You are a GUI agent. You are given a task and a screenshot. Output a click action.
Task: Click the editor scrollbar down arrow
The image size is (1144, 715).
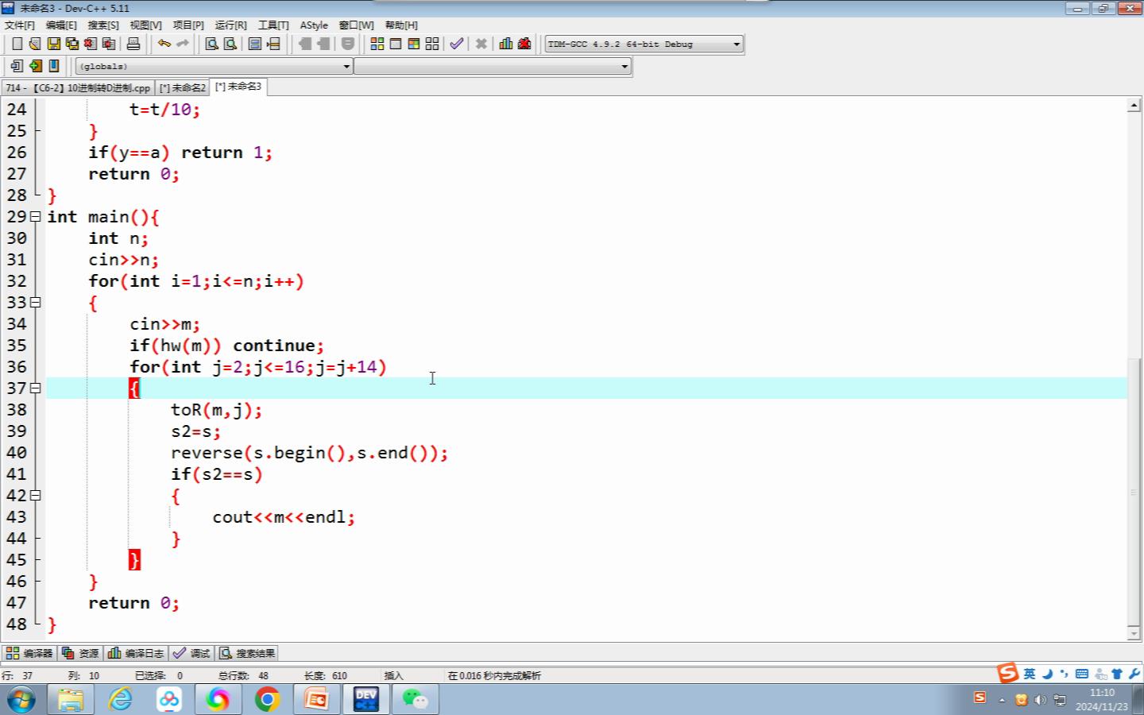[x=1134, y=633]
